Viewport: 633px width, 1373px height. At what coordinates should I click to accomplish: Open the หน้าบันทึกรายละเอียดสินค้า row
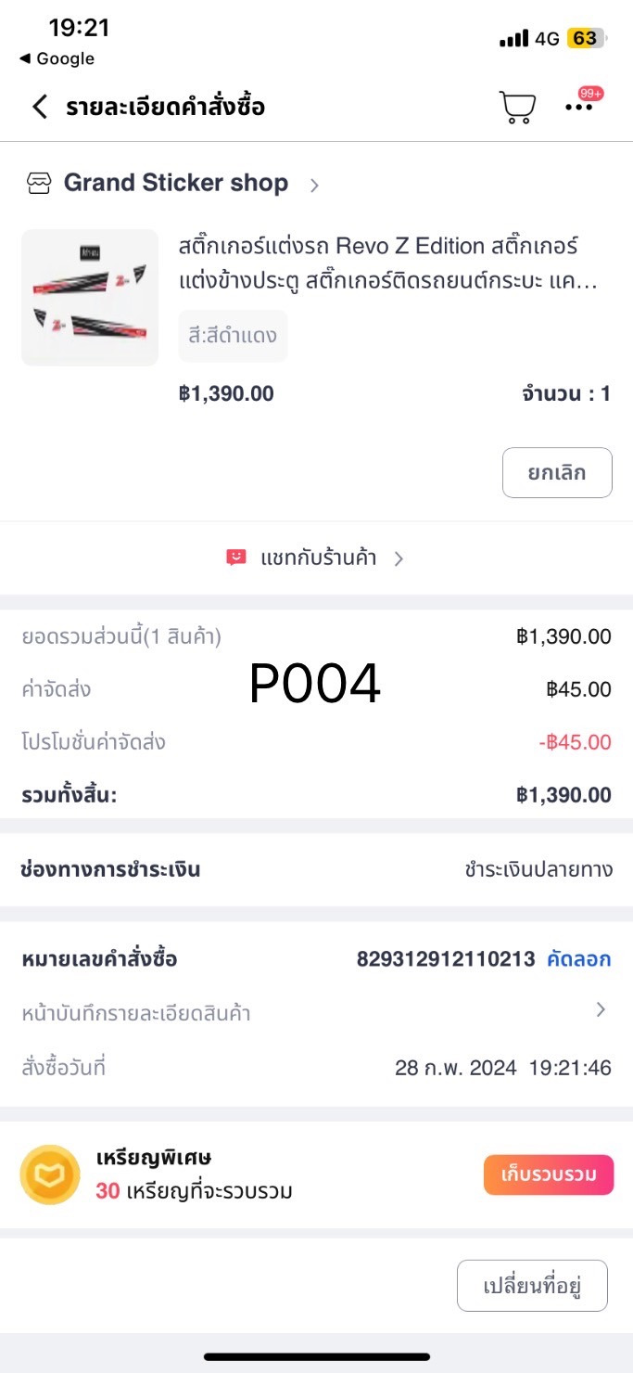point(136,1013)
